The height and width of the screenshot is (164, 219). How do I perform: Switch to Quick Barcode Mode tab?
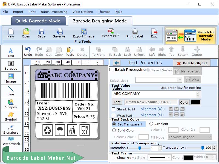38,21
